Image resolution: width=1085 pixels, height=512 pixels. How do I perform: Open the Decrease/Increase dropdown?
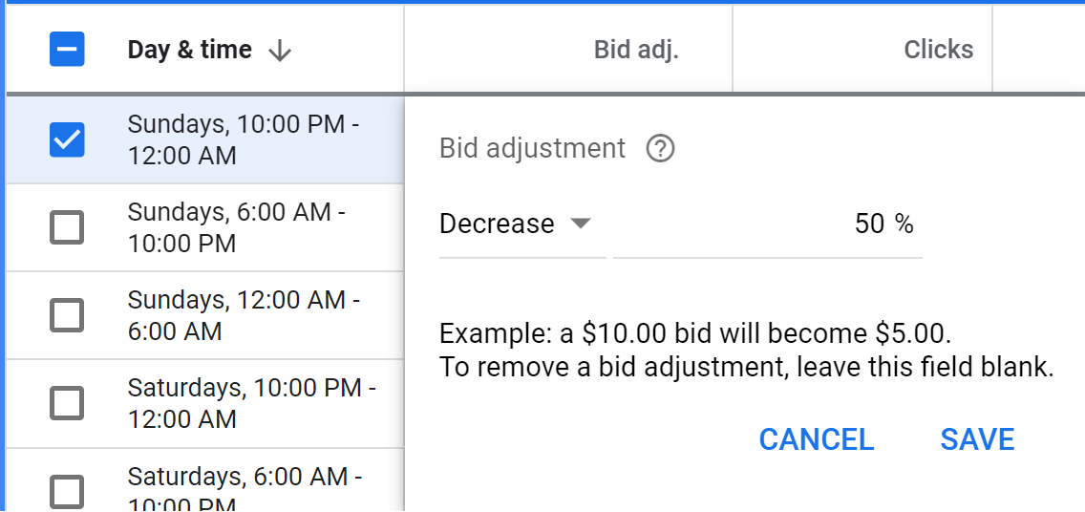pyautogui.click(x=522, y=224)
